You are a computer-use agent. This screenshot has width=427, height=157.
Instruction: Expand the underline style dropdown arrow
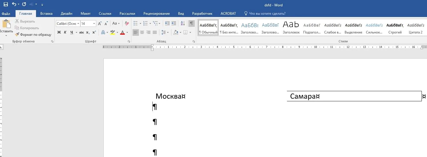tap(76, 32)
